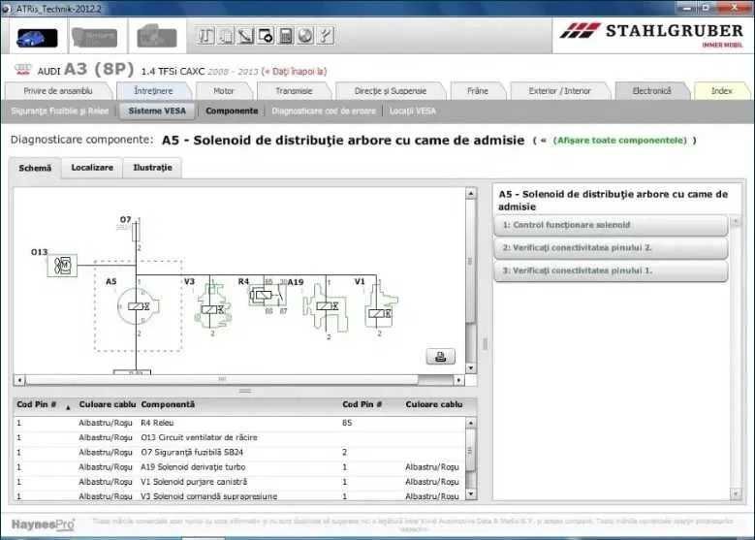Click the third greyed-out folder module icon
This screenshot has height=540, width=755.
tap(157, 36)
